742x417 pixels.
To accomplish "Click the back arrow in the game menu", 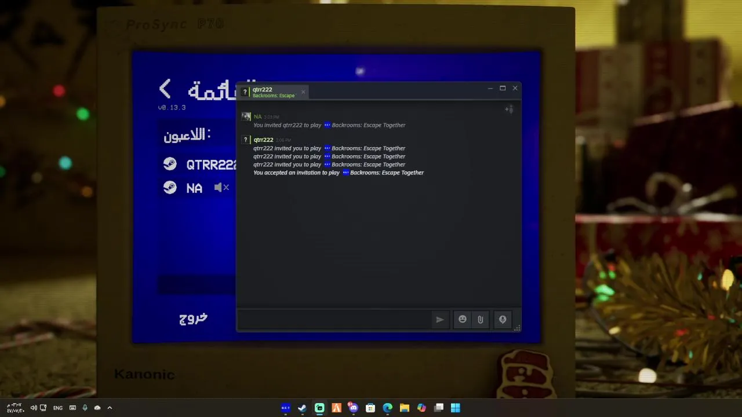I will tap(165, 89).
